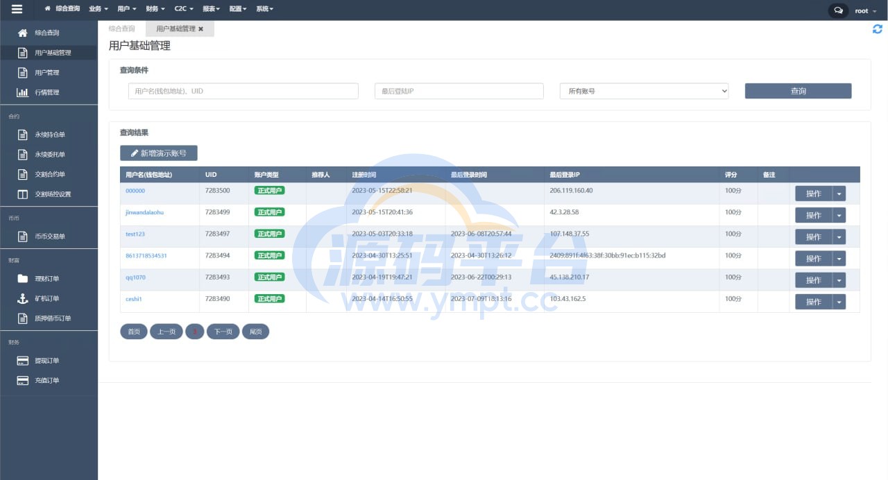Go to 首页 first page
This screenshot has height=480, width=888.
134,332
